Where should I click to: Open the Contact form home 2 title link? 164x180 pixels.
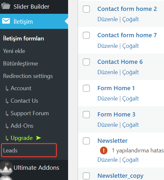tap(127, 9)
